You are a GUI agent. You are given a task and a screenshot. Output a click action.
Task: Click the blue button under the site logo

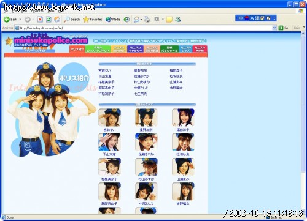coord(34,51)
